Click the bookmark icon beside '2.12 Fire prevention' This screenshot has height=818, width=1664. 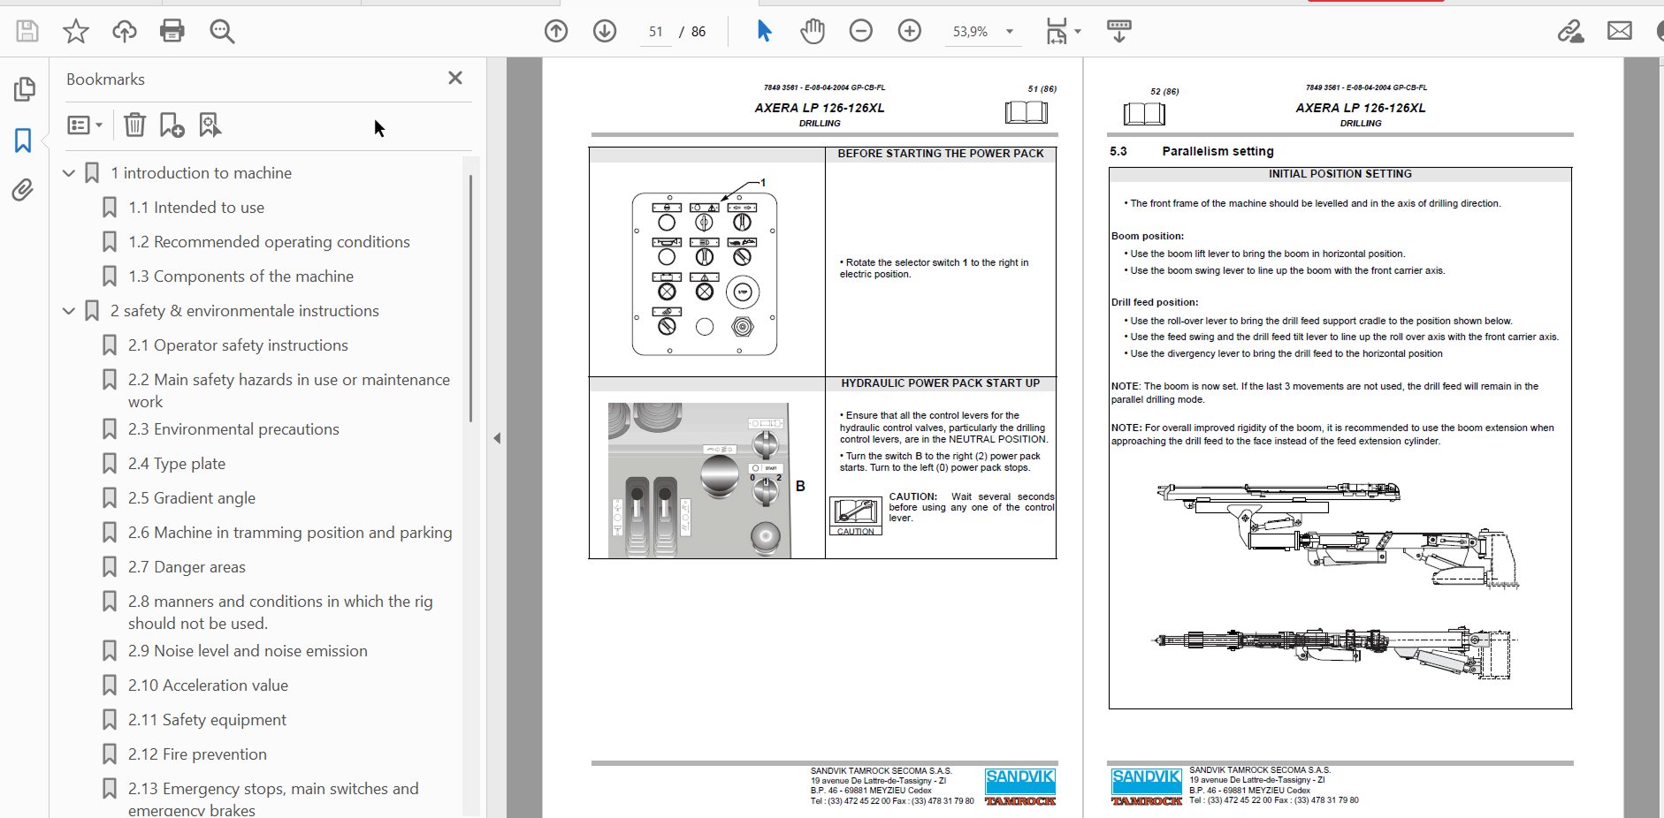[110, 754]
